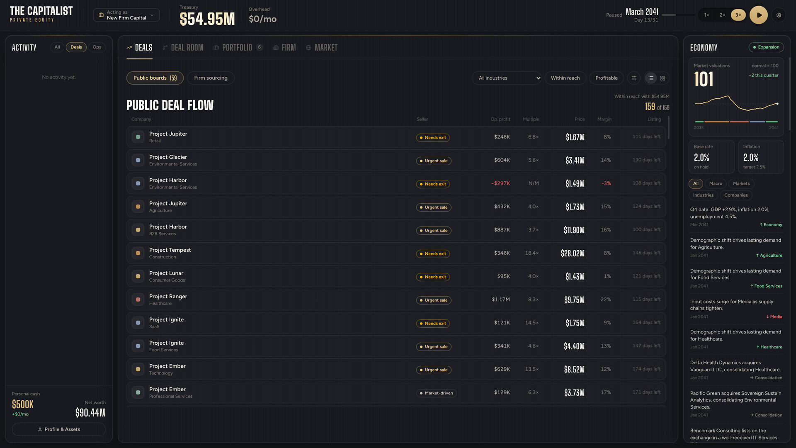Click the Project Harbor B2B Services icon
The height and width of the screenshot is (448, 796).
[138, 230]
